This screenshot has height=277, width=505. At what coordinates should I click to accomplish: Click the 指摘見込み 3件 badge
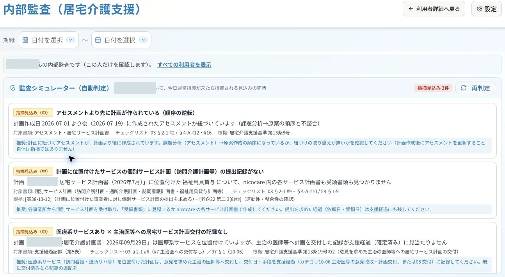pos(433,88)
